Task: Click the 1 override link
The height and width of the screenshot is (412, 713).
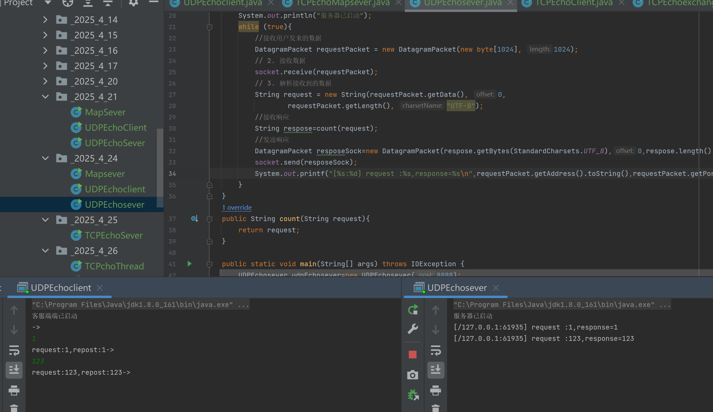Action: tap(237, 207)
